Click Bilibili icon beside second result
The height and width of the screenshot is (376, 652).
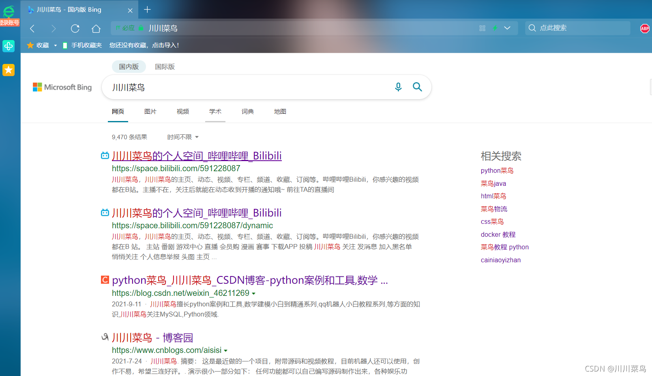coord(105,212)
